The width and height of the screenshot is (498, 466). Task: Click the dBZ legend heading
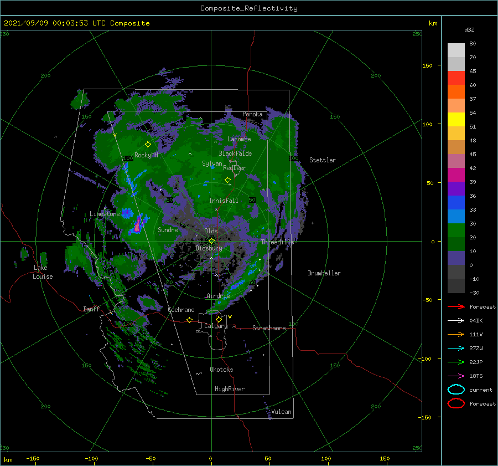(469, 29)
